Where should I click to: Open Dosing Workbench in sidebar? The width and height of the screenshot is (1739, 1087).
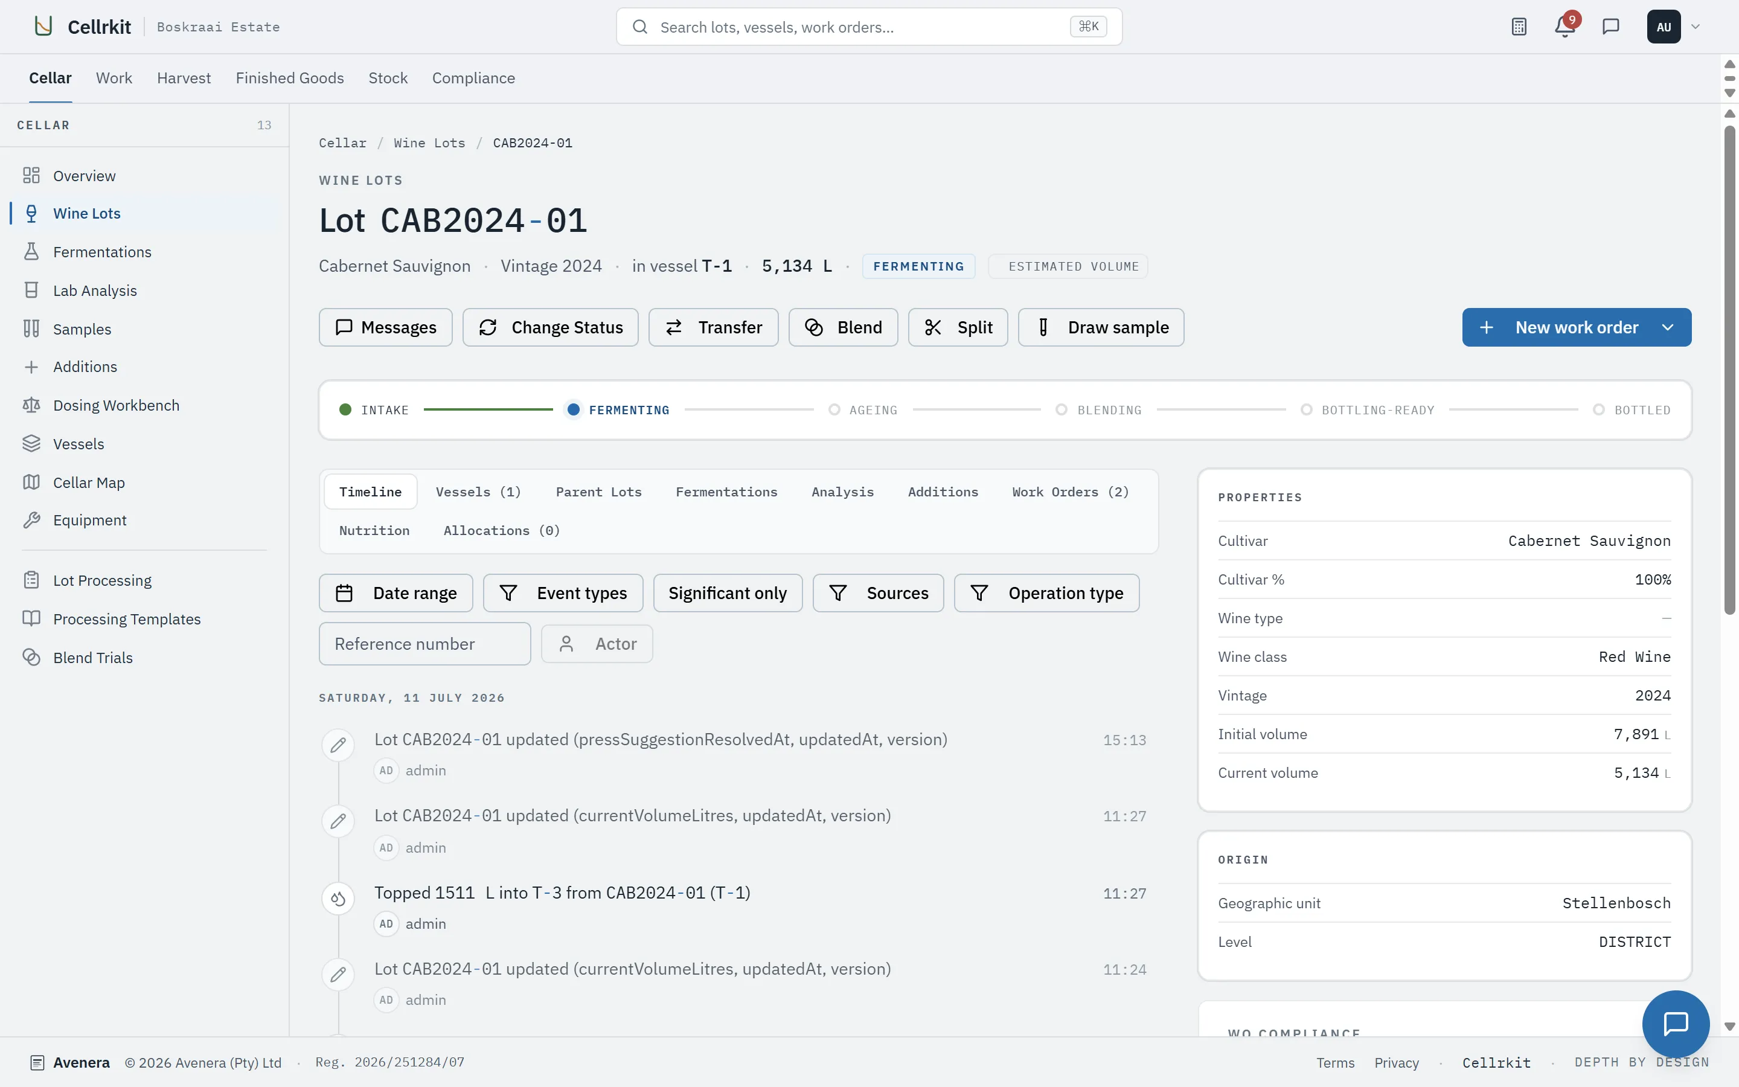pos(116,405)
